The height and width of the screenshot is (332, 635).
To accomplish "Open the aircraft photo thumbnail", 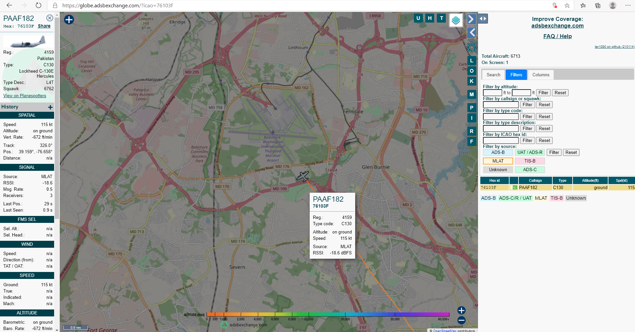I will pos(28,42).
